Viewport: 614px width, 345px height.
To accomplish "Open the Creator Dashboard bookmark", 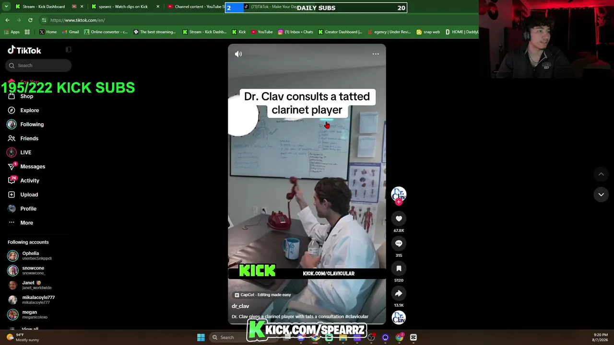I will [340, 32].
